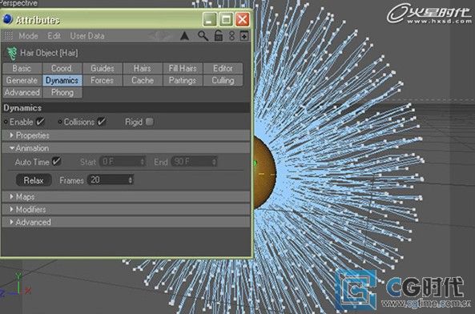Switch to the Forces tab
This screenshot has height=314, width=475.
(x=102, y=80)
